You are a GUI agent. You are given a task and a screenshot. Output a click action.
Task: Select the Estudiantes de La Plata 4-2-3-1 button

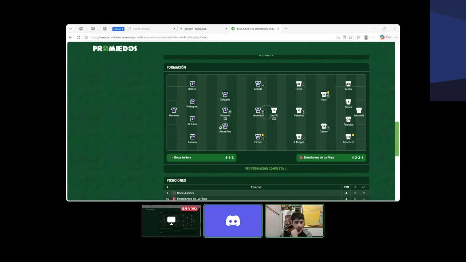click(331, 158)
